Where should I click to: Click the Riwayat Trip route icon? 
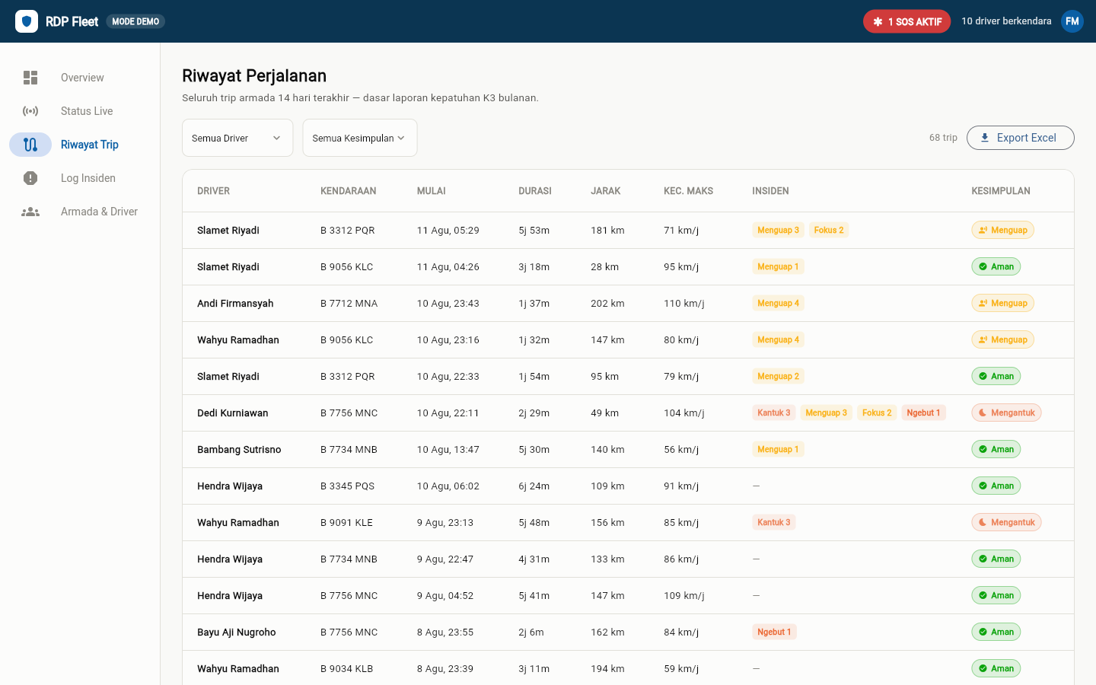tap(30, 145)
